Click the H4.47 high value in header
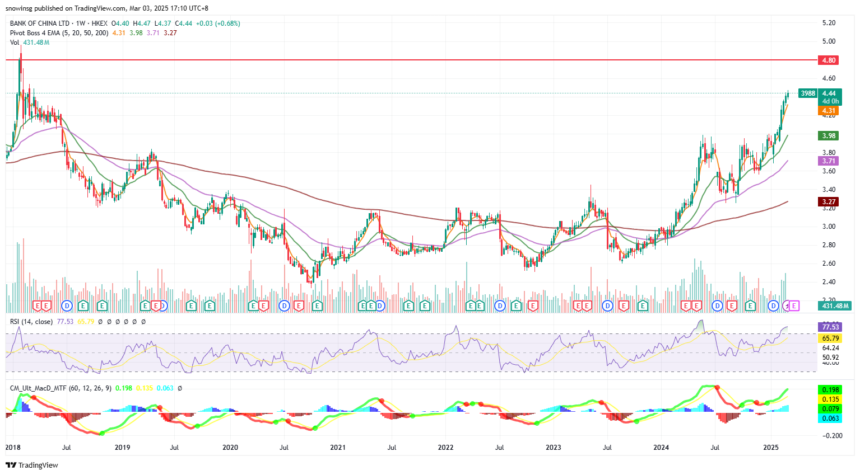 [x=142, y=23]
